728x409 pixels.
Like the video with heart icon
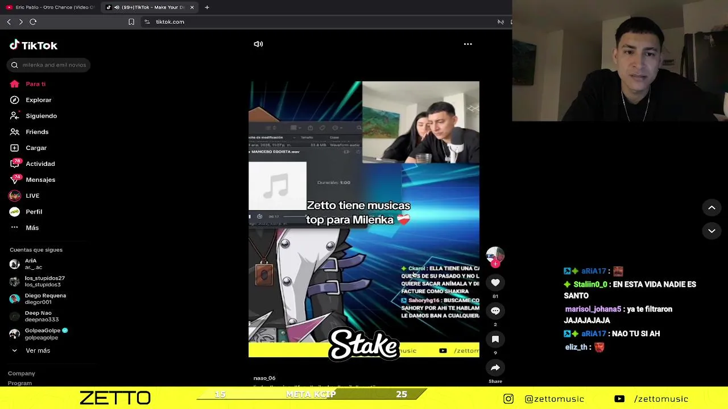pyautogui.click(x=495, y=282)
